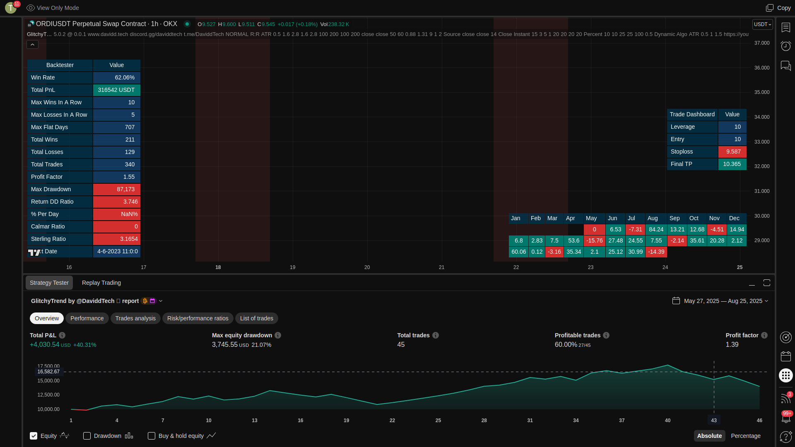Click the GlitchyTrend indicator legend name

click(x=39, y=34)
